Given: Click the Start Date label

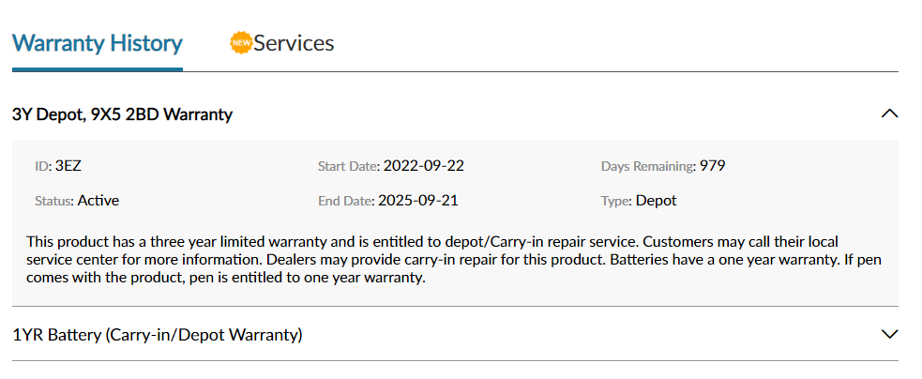Looking at the screenshot, I should (x=349, y=167).
